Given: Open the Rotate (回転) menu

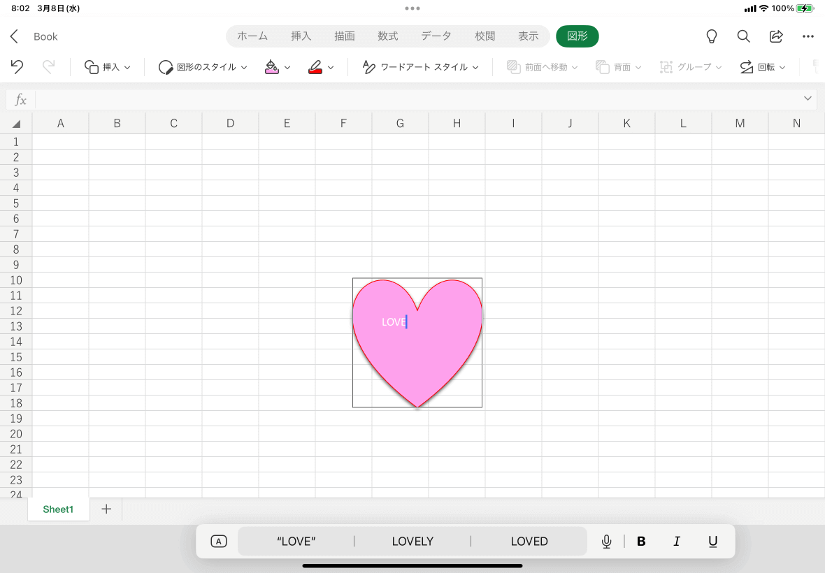Looking at the screenshot, I should tap(762, 67).
